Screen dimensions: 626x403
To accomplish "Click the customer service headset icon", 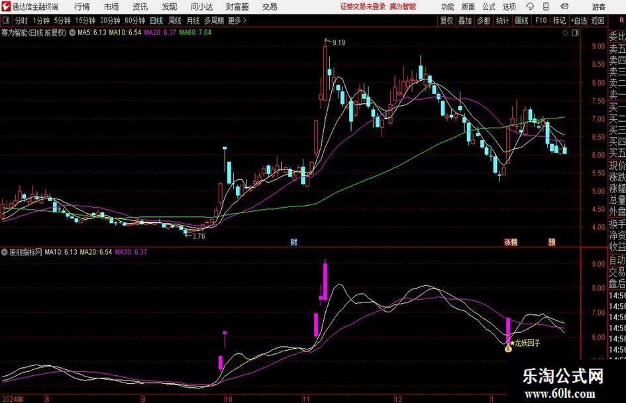I will (x=530, y=7).
